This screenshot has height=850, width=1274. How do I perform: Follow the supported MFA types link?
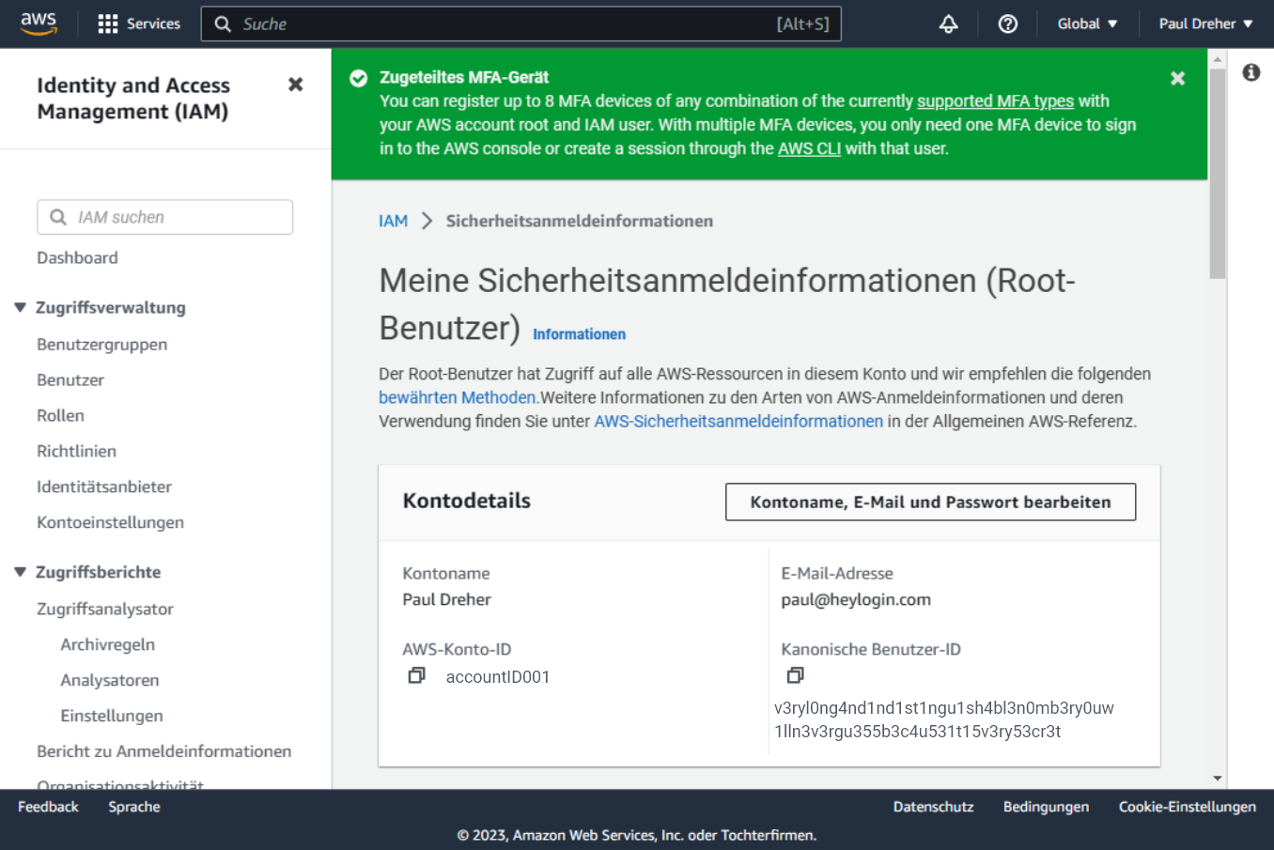click(995, 101)
